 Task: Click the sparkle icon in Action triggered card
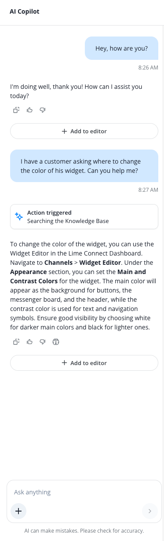pos(19,217)
